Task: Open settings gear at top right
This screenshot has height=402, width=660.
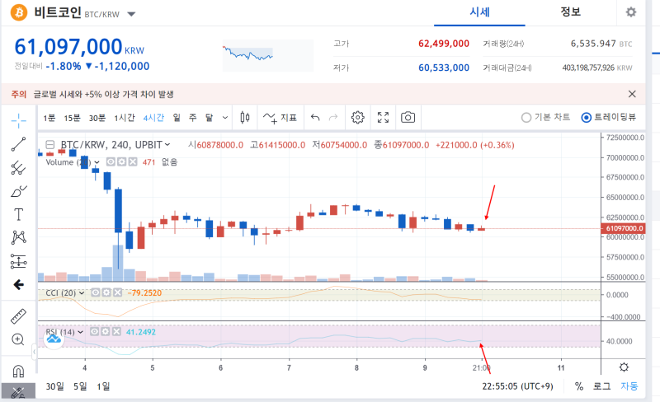Action: (x=630, y=12)
